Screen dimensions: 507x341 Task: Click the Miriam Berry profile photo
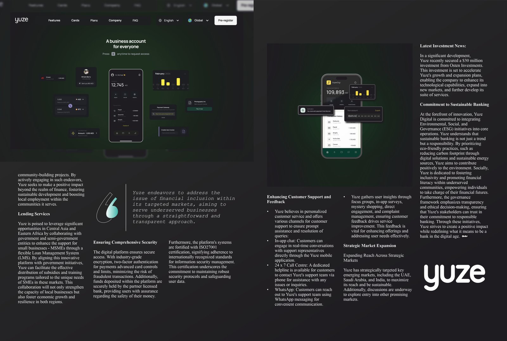coord(86,72)
